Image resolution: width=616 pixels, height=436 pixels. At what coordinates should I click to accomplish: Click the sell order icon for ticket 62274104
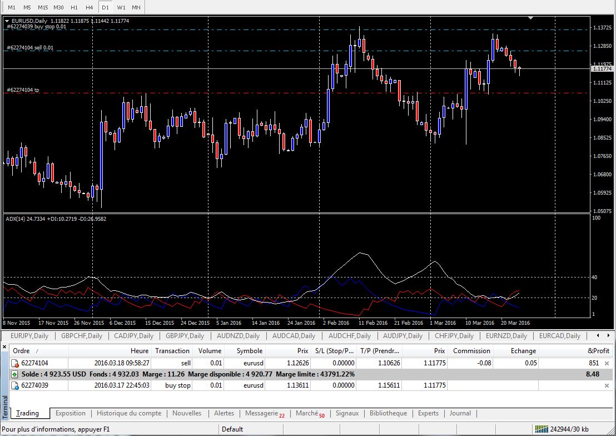pyautogui.click(x=15, y=363)
